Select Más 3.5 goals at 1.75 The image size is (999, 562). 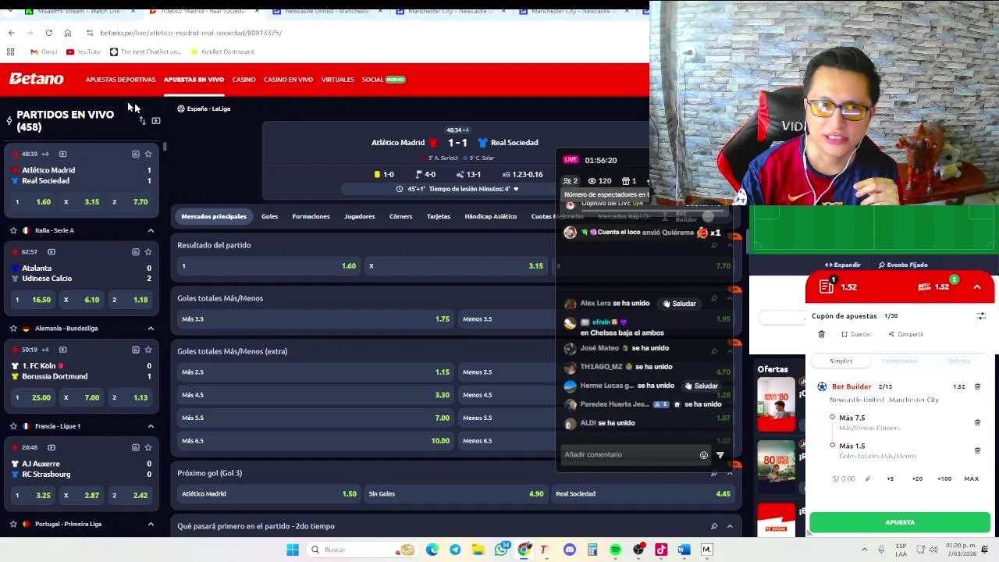pyautogui.click(x=315, y=319)
